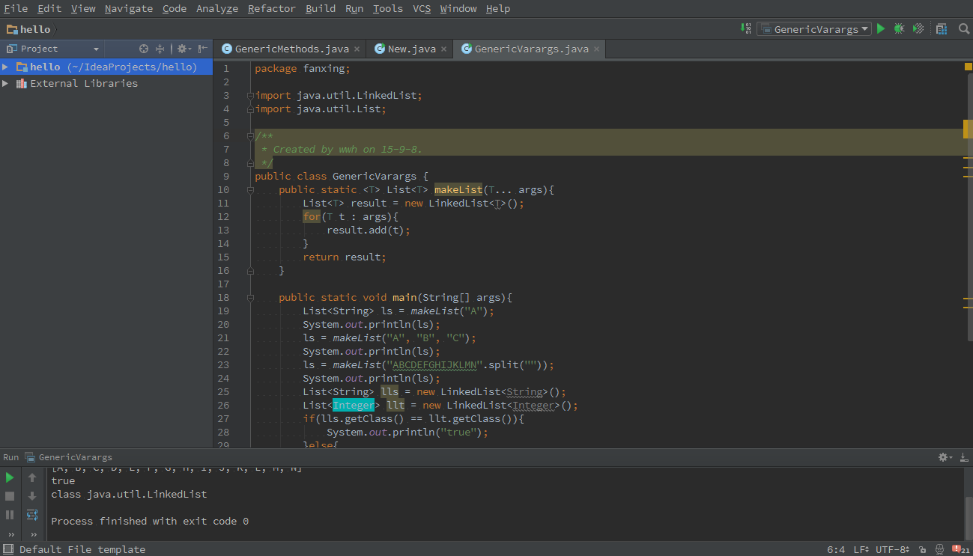Expand the hello project tree node

5,67
